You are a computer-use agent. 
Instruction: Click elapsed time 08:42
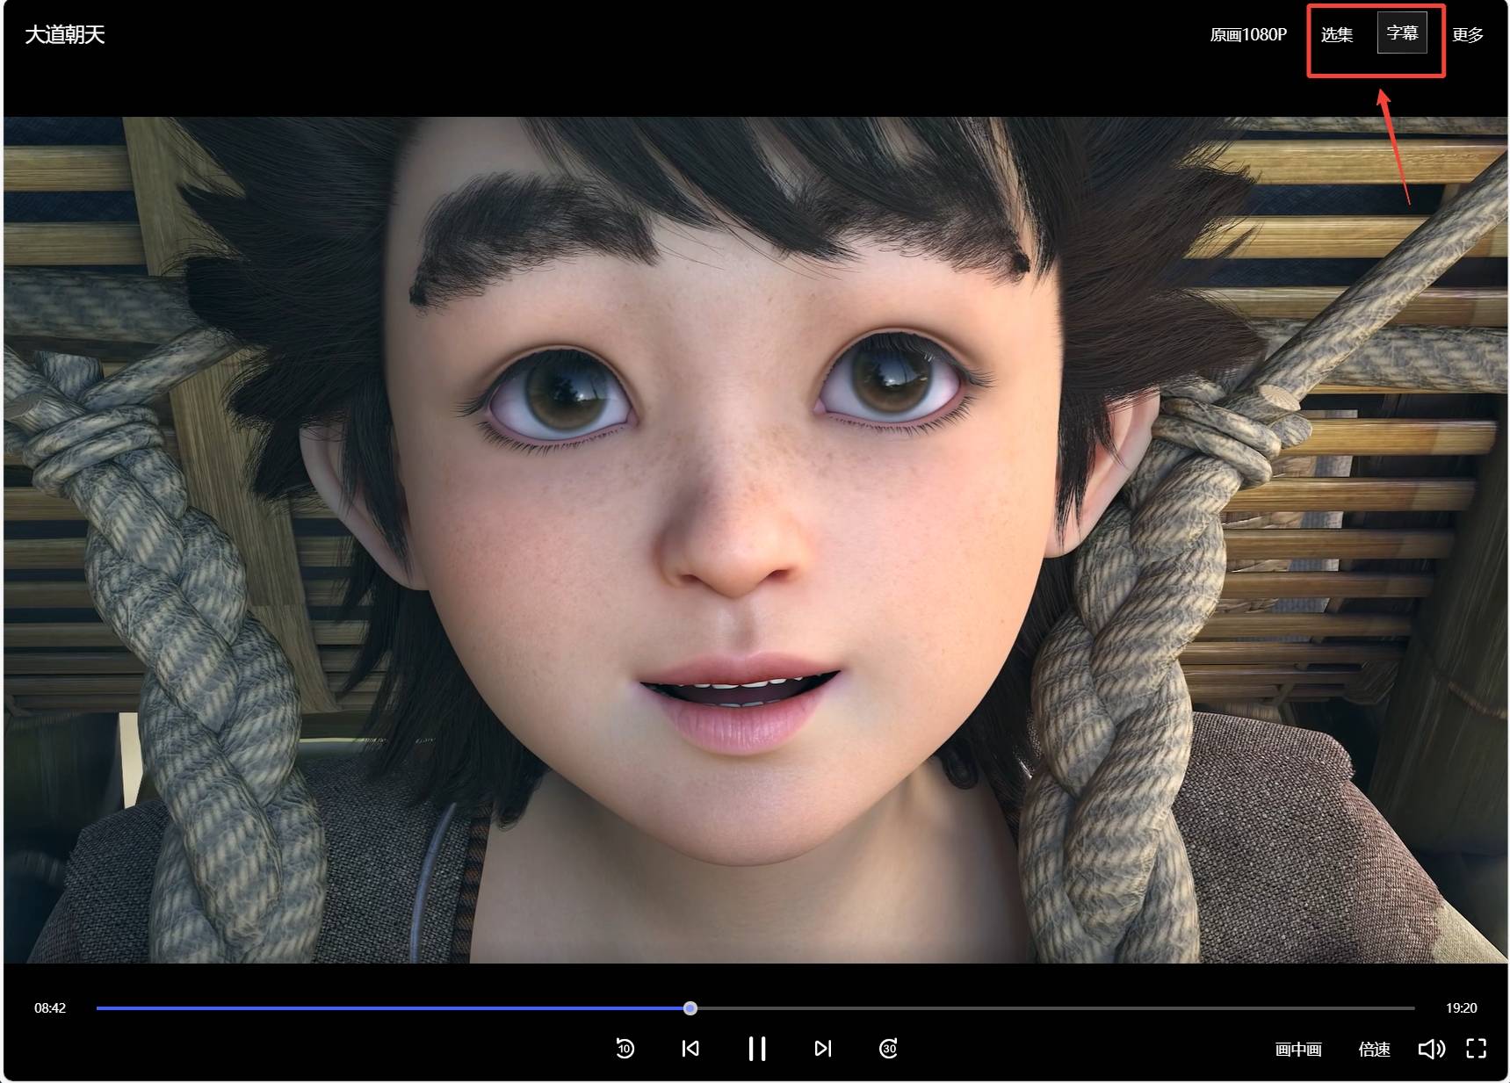(50, 1008)
